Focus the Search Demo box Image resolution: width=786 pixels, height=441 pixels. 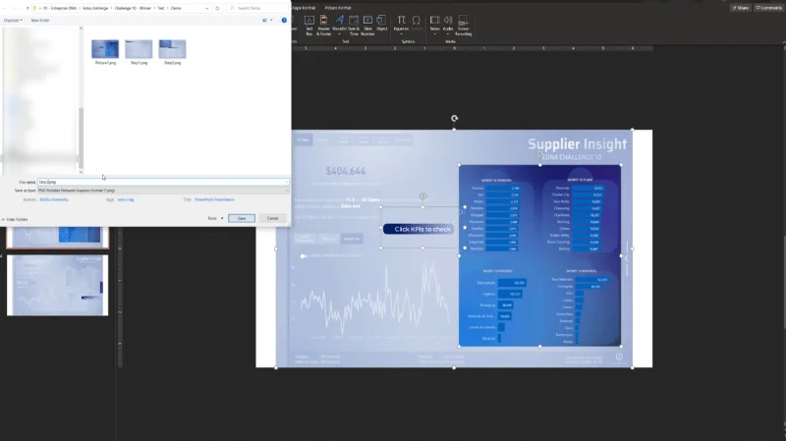[x=257, y=8]
